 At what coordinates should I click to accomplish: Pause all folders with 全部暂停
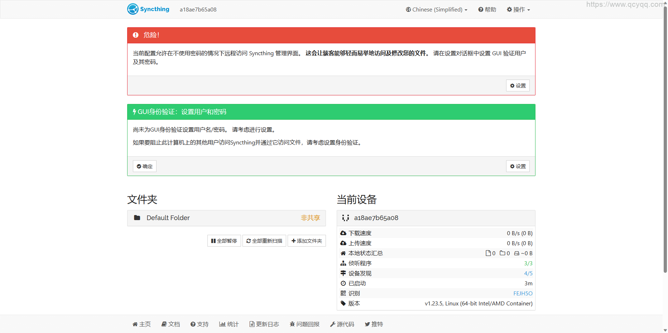tap(224, 241)
